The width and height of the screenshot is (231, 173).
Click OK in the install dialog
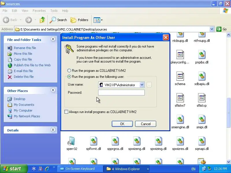pos(122,124)
